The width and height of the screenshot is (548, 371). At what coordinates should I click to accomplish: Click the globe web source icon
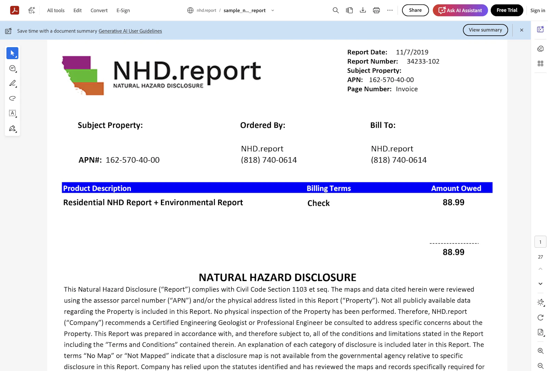click(190, 10)
